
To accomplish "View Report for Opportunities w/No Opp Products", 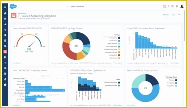I will (x=118, y=105).
